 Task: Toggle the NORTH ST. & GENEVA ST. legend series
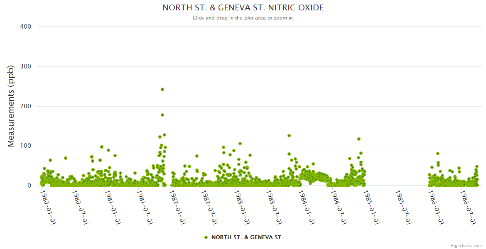tap(247, 237)
